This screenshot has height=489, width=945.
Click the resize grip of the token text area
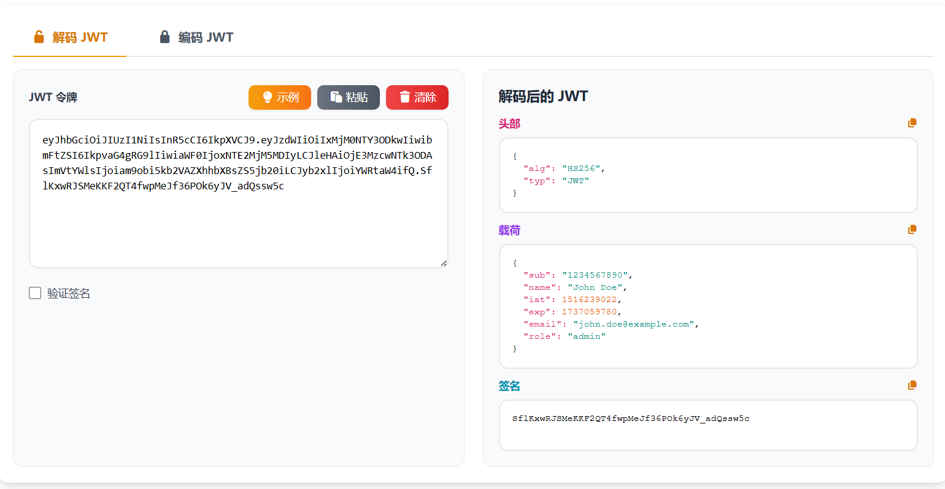pos(444,263)
